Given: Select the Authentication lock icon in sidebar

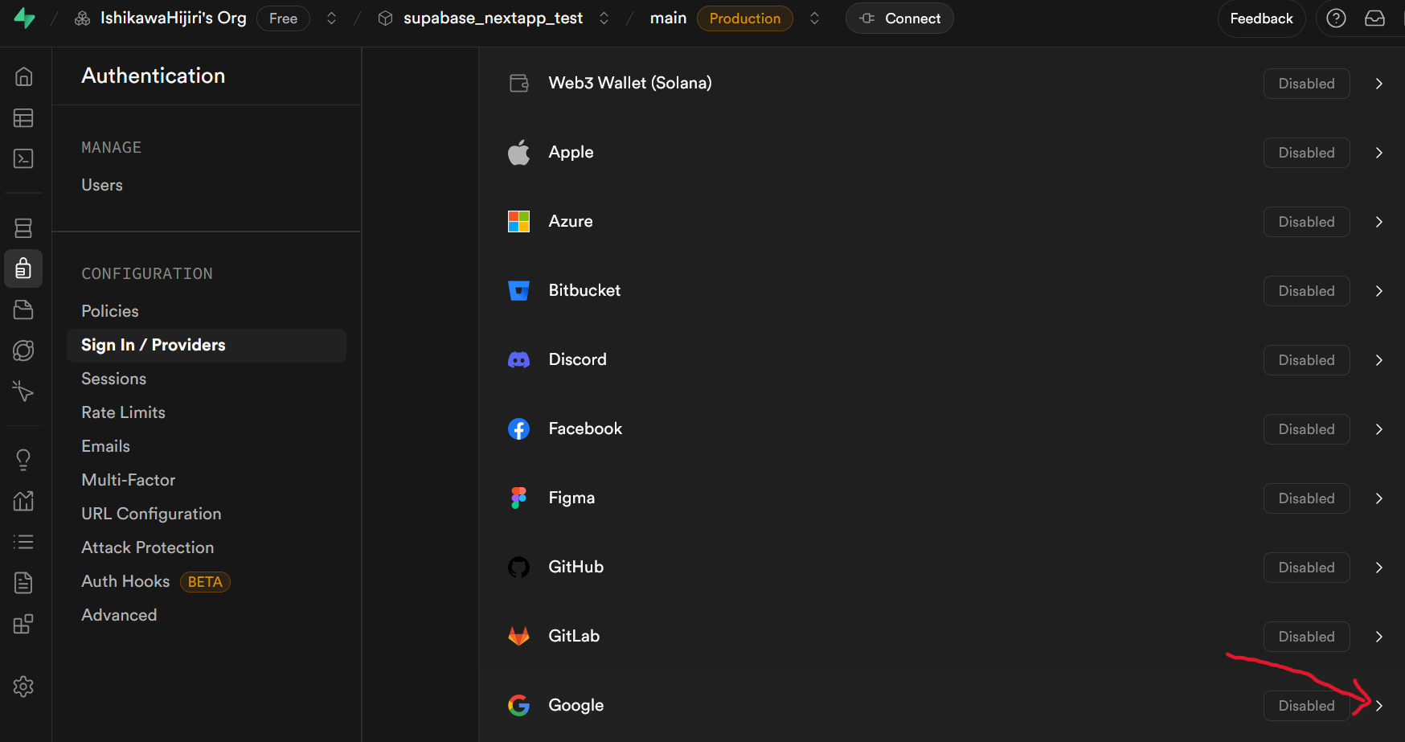Looking at the screenshot, I should coord(23,269).
